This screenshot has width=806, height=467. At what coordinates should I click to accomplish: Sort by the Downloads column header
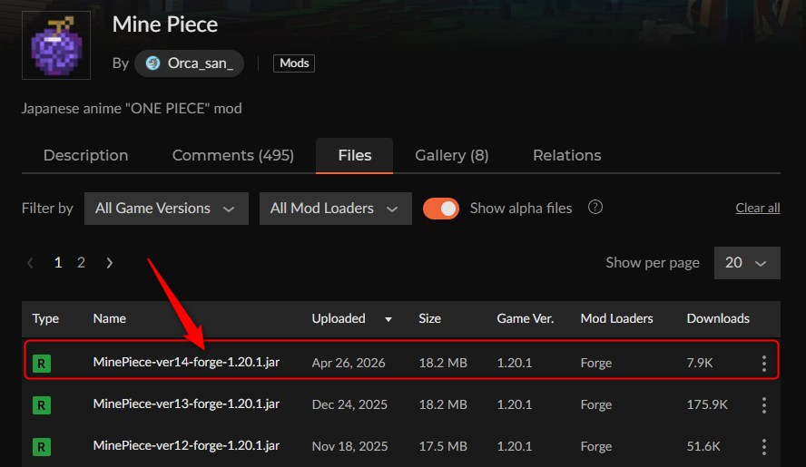pos(718,318)
